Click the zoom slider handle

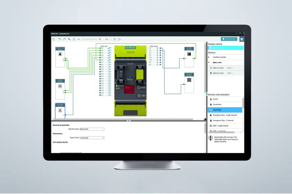(x=84, y=39)
